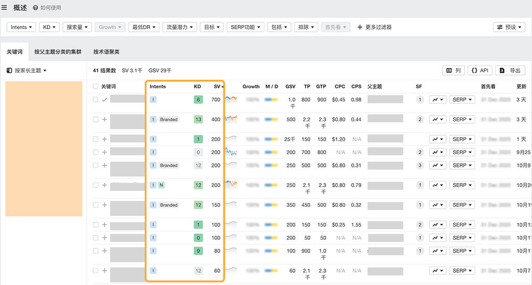Image resolution: width=532 pixels, height=285 pixels.
Task: Open the 流量潜力 filter dropdown
Action: tap(179, 27)
